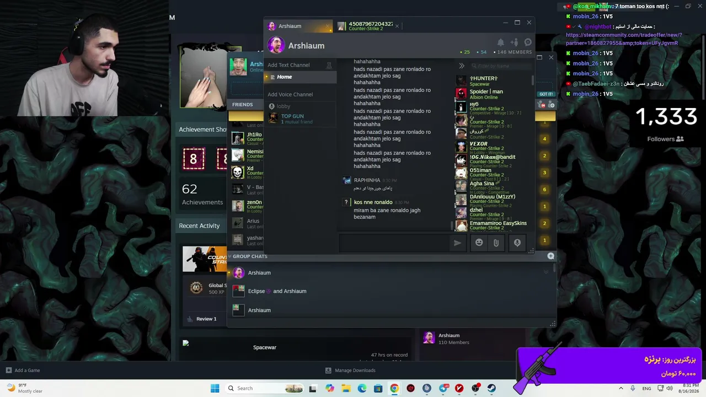Launch Microsoft Edge from taskbar
Viewport: 706px width, 397px height.
point(362,388)
